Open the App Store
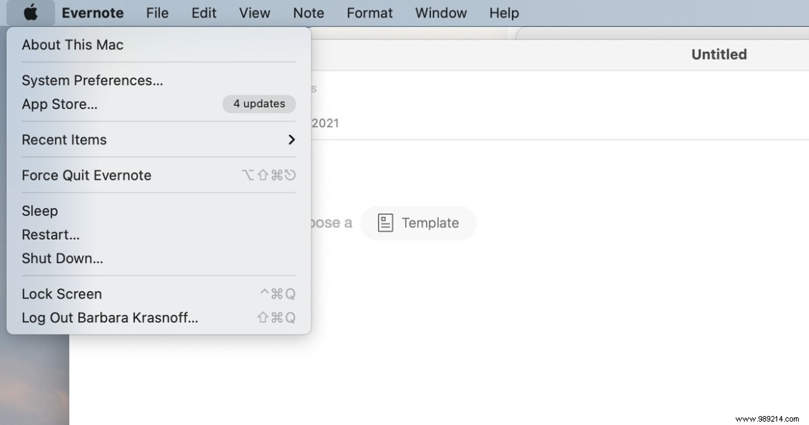The width and height of the screenshot is (809, 425). tap(59, 104)
